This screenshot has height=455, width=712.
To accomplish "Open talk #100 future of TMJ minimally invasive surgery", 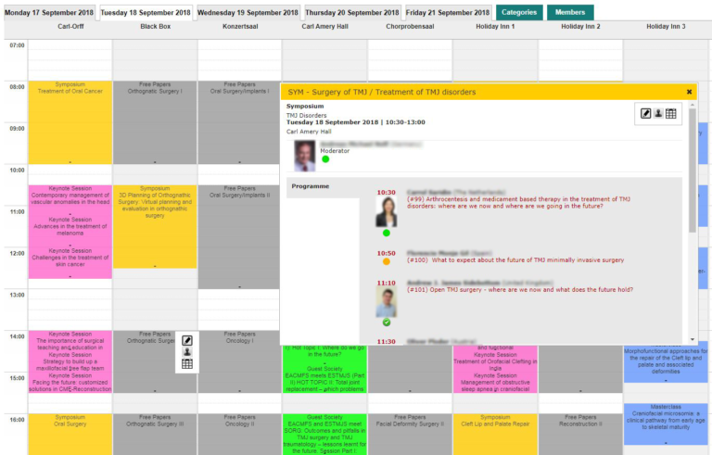I will tap(515, 260).
